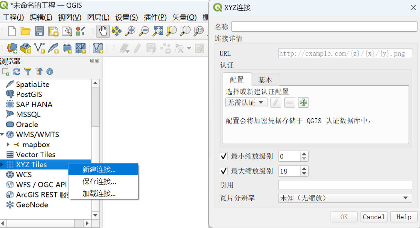Image resolution: width=420 pixels, height=228 pixels.
Task: Click the greyed Add Point Feature icon
Action: pyautogui.click(x=165, y=48)
